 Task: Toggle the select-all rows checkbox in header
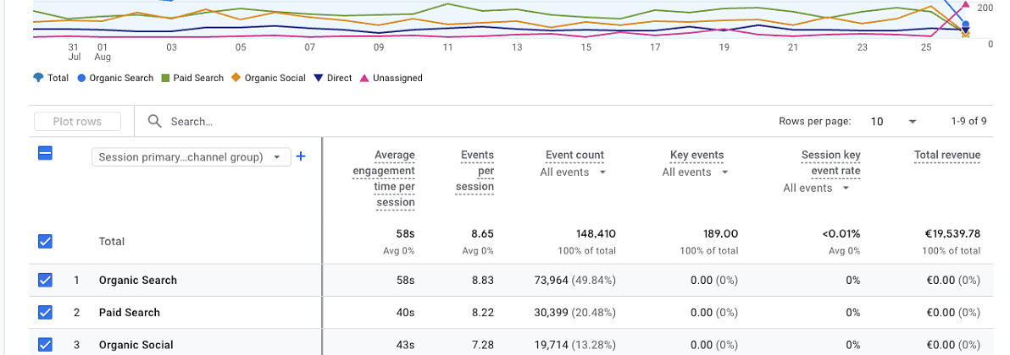pos(46,153)
